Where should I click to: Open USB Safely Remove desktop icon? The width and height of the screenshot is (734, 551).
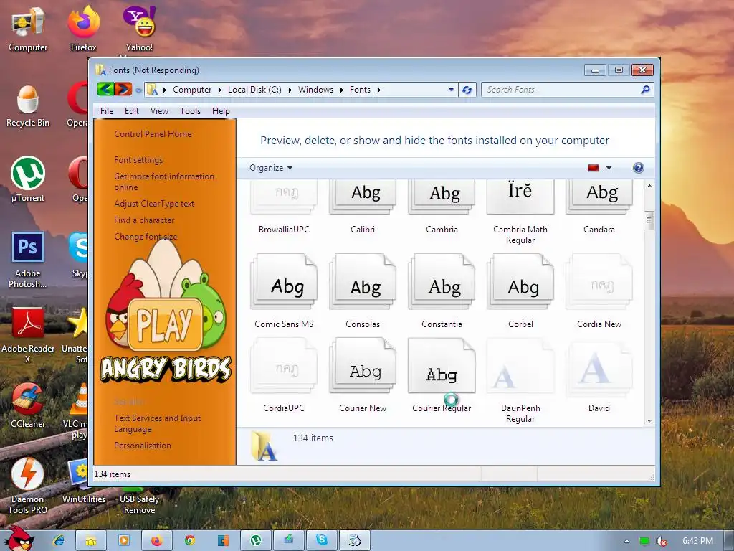(139, 501)
